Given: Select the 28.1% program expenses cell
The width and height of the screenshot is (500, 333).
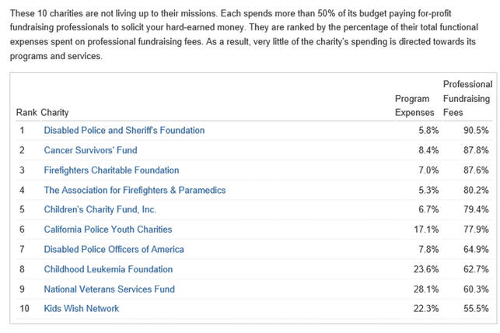Looking at the screenshot, I should tap(426, 289).
